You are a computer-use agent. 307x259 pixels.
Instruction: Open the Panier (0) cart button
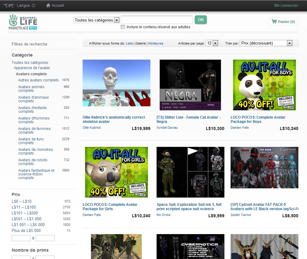coord(283,22)
